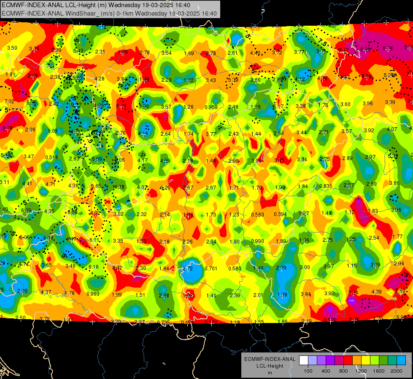This screenshot has width=413, height=379.
Task: Click the wind shear value 6.69
Action: [x=26, y=211]
